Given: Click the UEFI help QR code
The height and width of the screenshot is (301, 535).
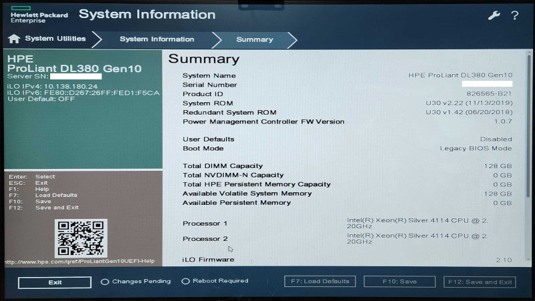Looking at the screenshot, I should click(81, 238).
